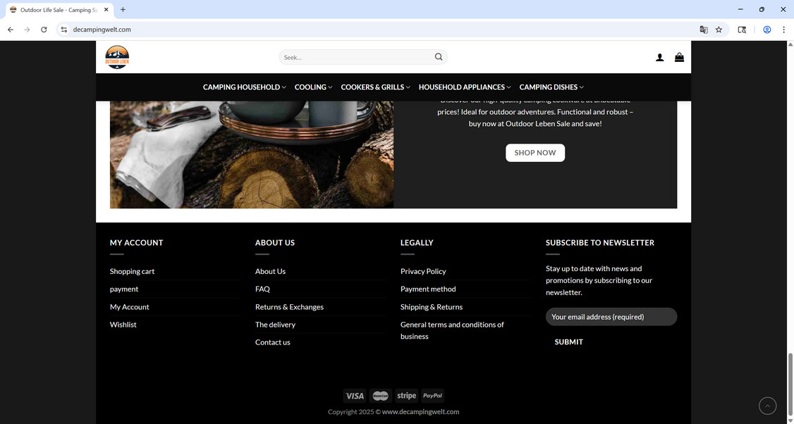794x424 pixels.
Task: Open the COOKERS & GRILLS dropdown
Action: pos(372,87)
